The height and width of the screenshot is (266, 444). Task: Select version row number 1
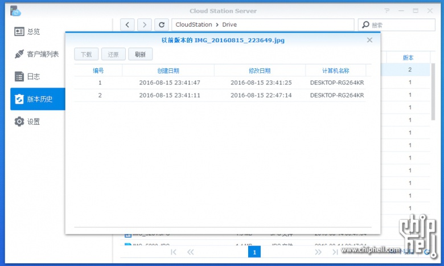pos(220,83)
